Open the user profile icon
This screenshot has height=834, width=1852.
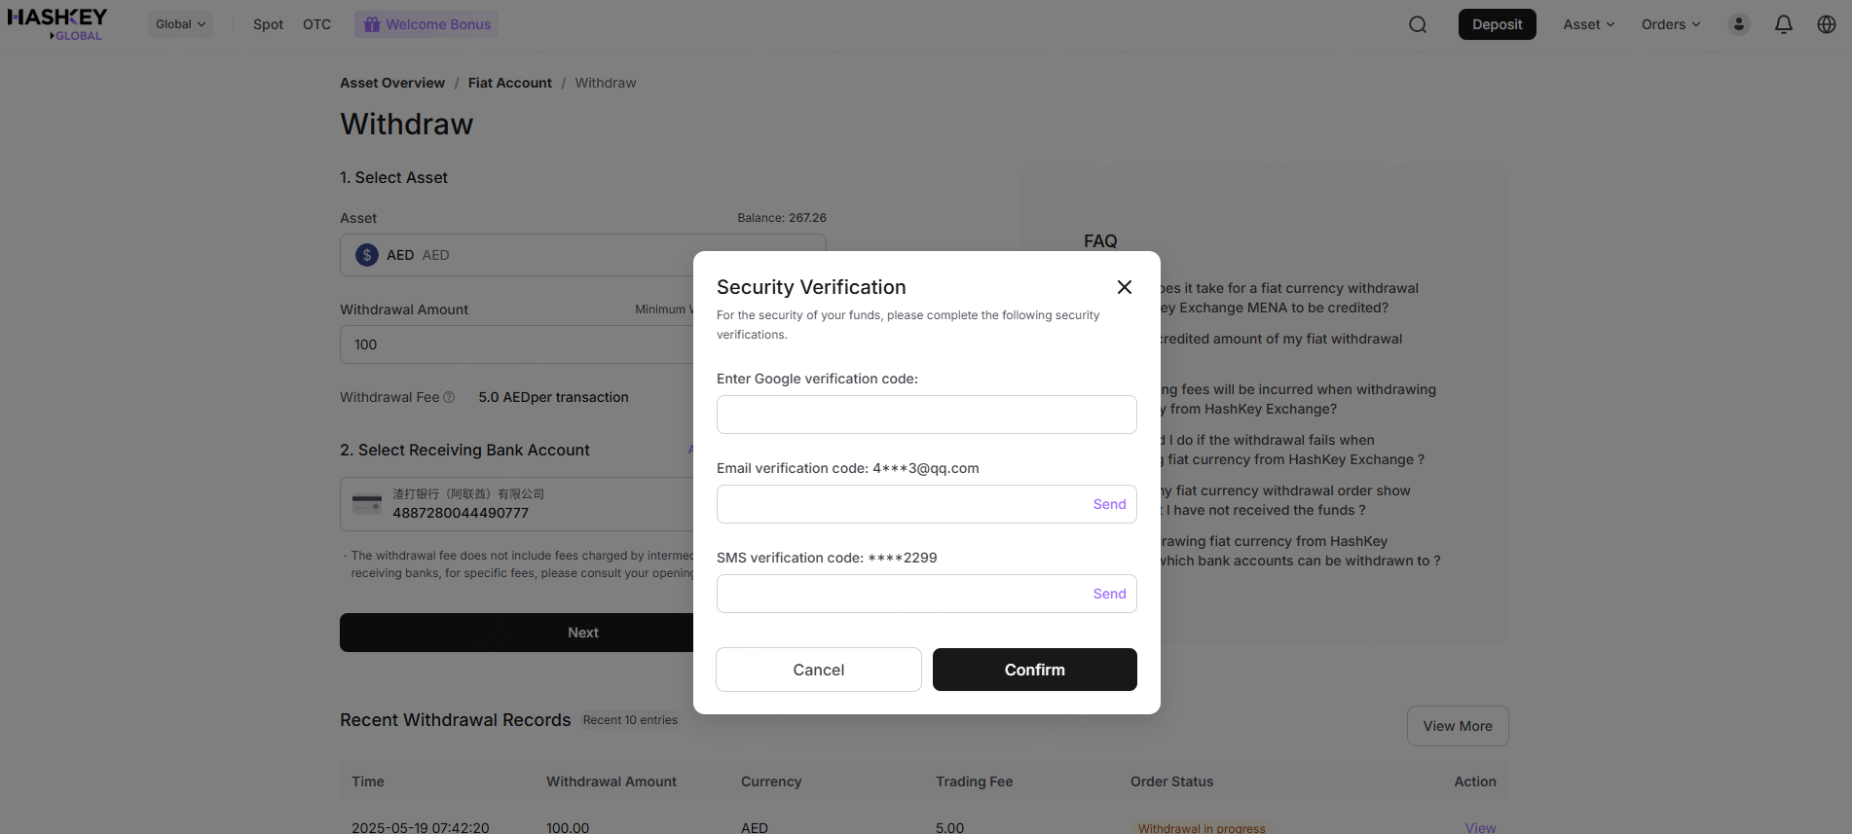[x=1739, y=24]
